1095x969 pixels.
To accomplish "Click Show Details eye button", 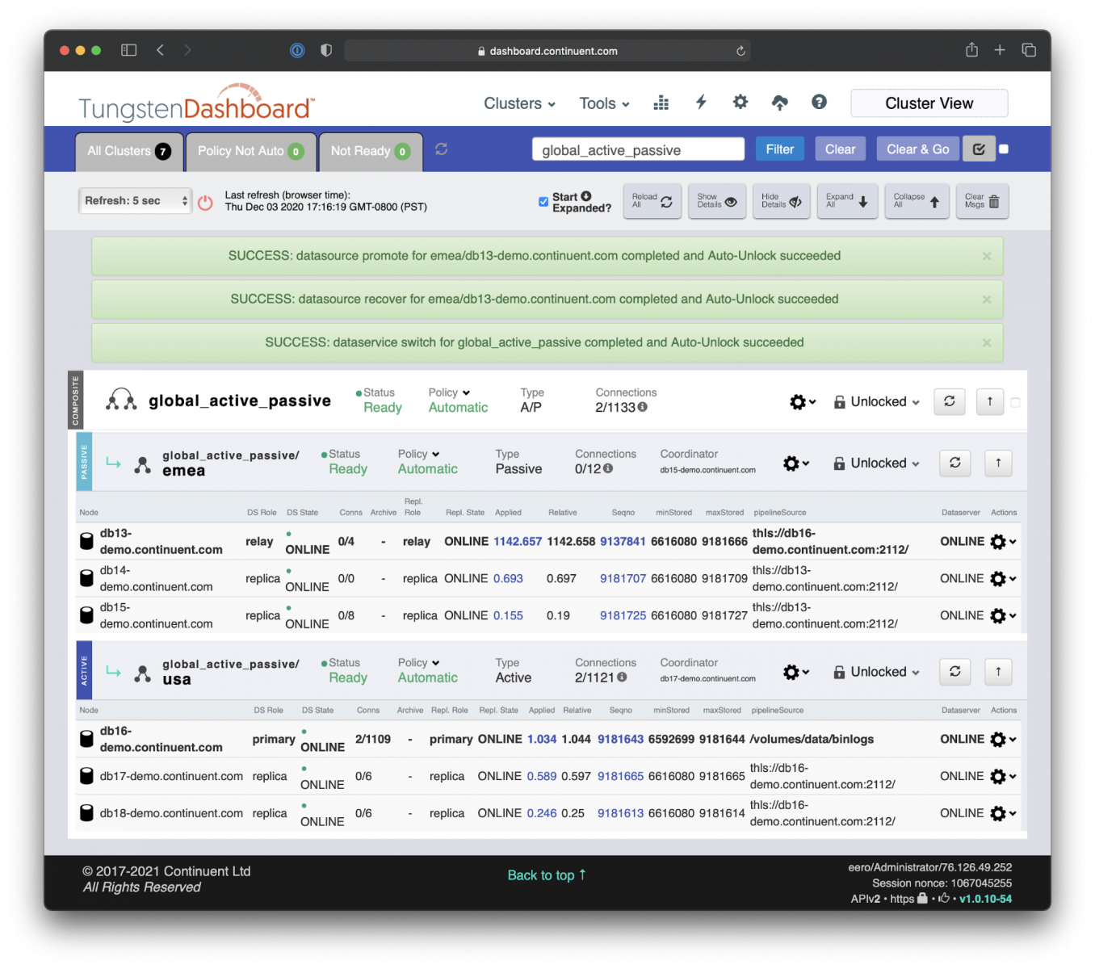I will tap(717, 201).
